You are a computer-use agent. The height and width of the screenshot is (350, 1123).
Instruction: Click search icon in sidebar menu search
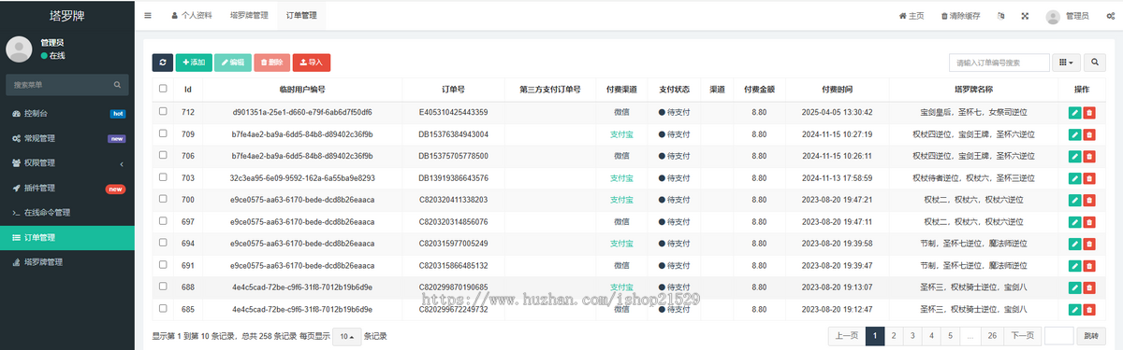coord(118,84)
